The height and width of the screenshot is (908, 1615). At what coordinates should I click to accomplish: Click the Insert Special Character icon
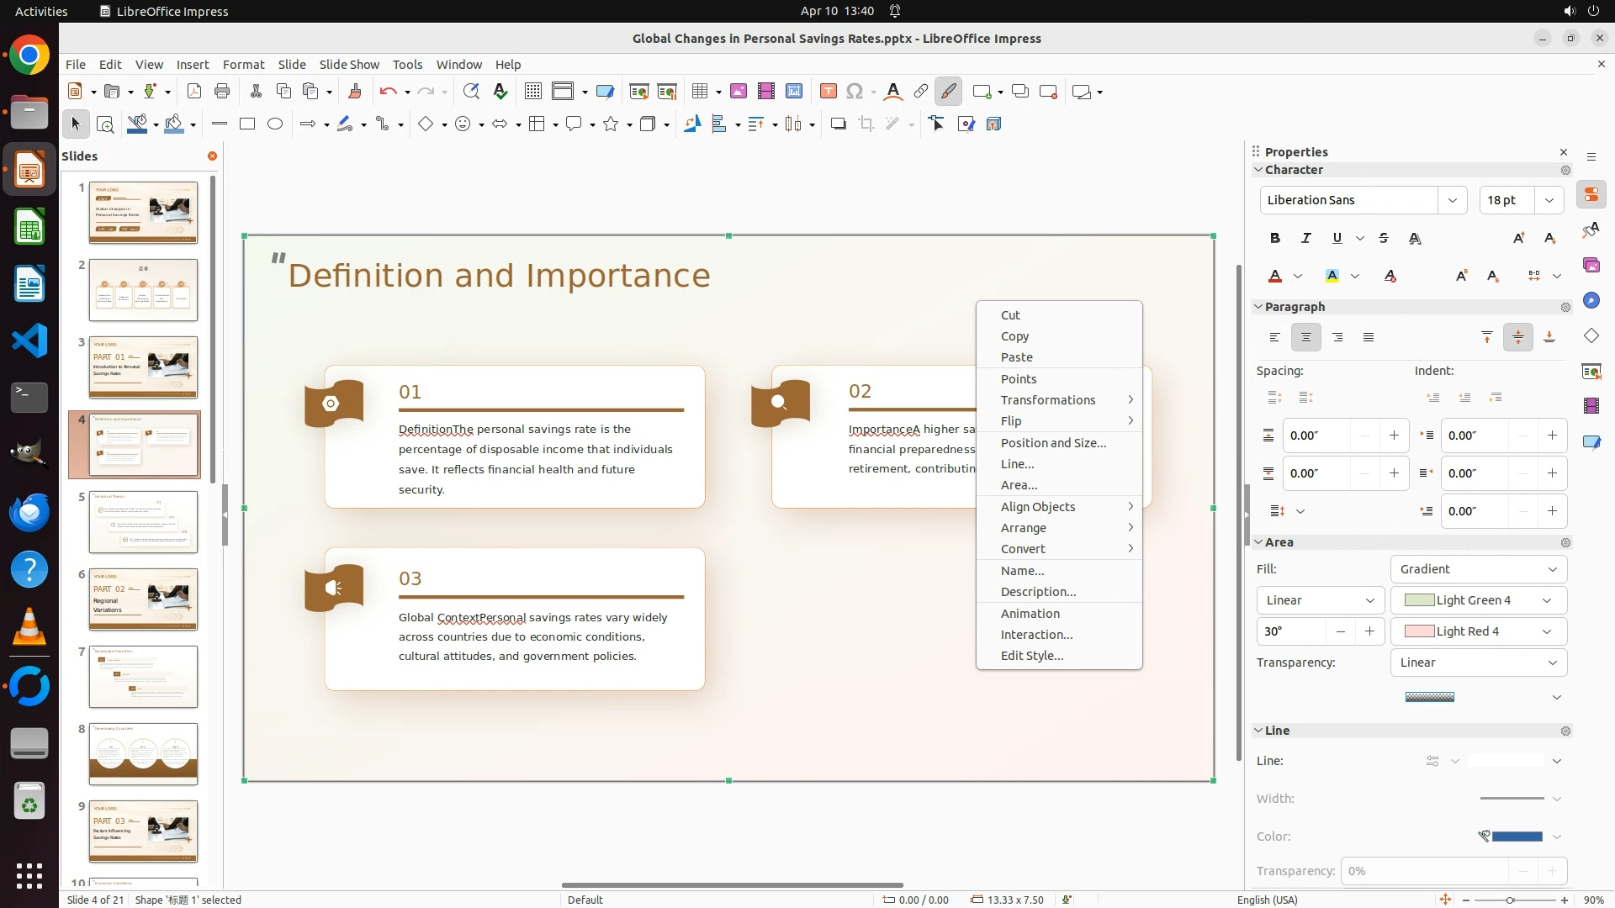(x=855, y=92)
